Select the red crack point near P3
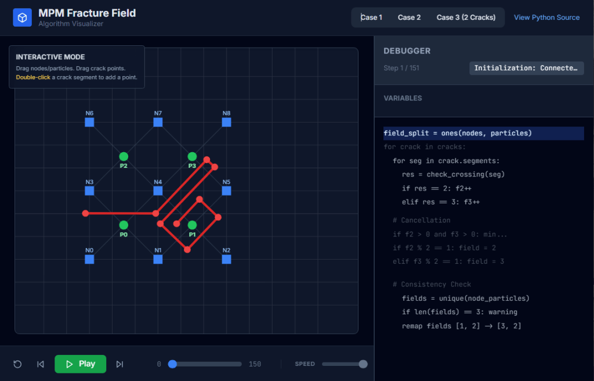The height and width of the screenshot is (381, 594). [207, 159]
